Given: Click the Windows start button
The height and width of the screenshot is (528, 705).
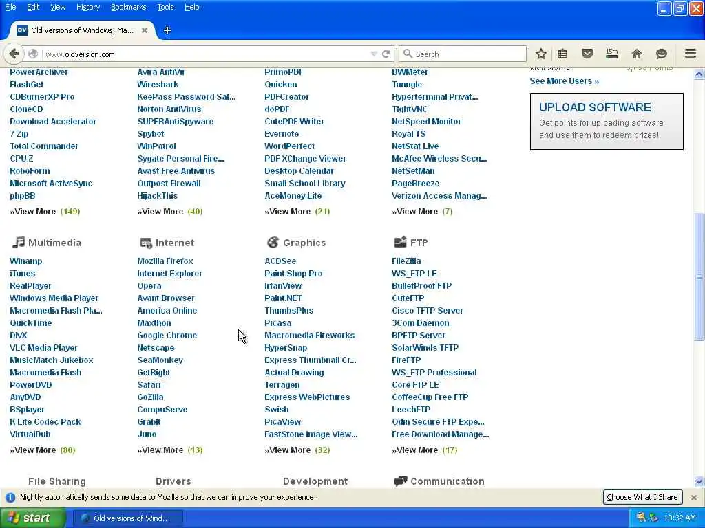Looking at the screenshot, I should [32, 518].
